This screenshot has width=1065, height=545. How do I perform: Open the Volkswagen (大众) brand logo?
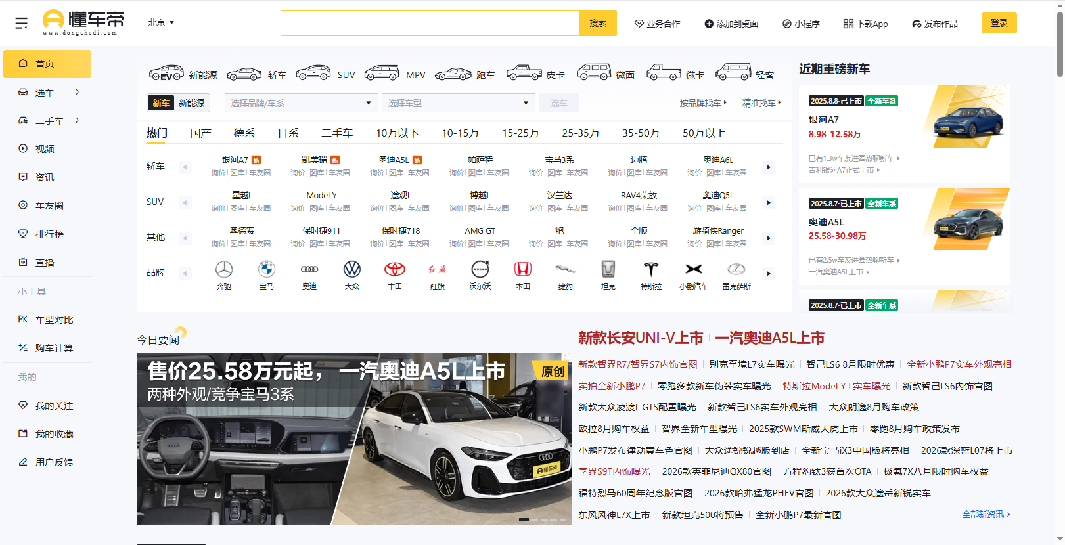[352, 269]
